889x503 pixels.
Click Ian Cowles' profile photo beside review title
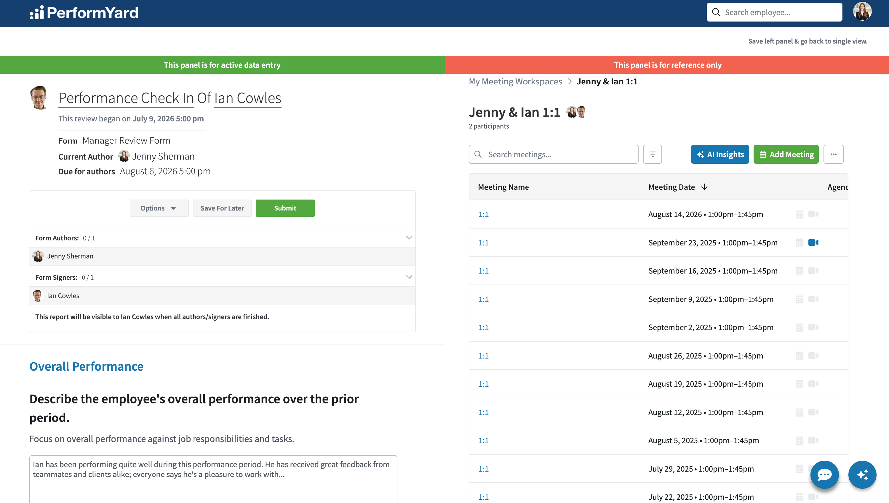39,98
